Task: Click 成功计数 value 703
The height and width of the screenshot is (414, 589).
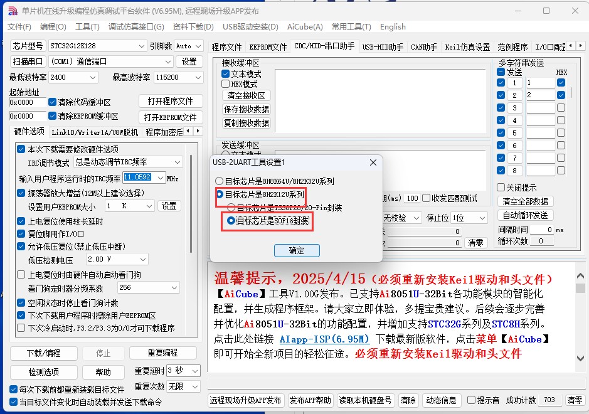Action: 549,400
